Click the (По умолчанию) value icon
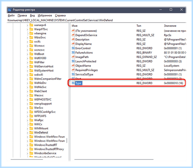This screenshot has width=193, height=168. [x=73, y=31]
